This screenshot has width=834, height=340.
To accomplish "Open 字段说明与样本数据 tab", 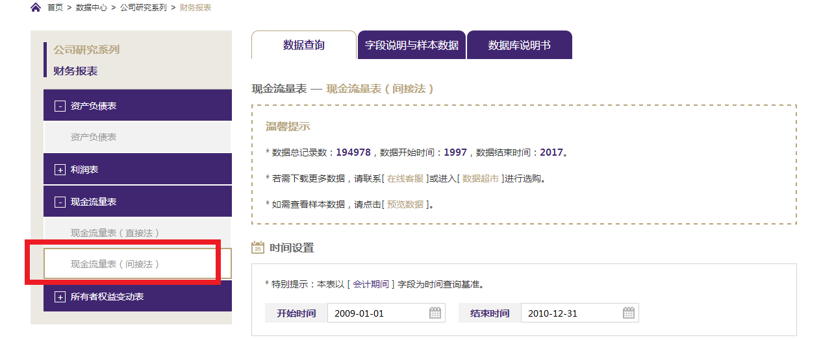I will point(412,45).
